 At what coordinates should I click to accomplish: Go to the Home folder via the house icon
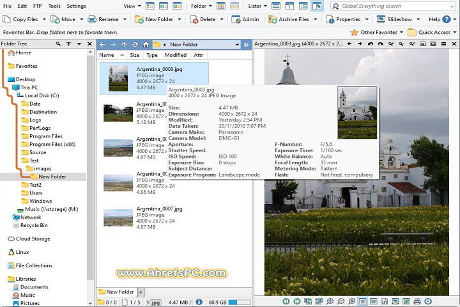click(x=146, y=45)
